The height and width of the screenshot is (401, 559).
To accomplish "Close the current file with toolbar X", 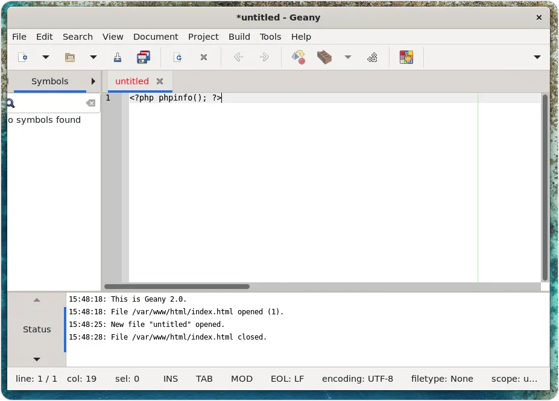I will tap(204, 57).
